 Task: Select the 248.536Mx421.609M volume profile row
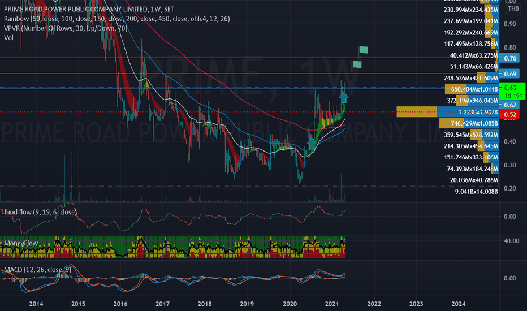point(471,79)
